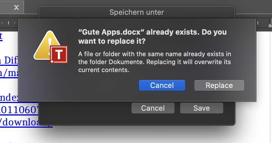Confirm overwrite with the Replace button
This screenshot has height=143, width=272.
pyautogui.click(x=219, y=85)
